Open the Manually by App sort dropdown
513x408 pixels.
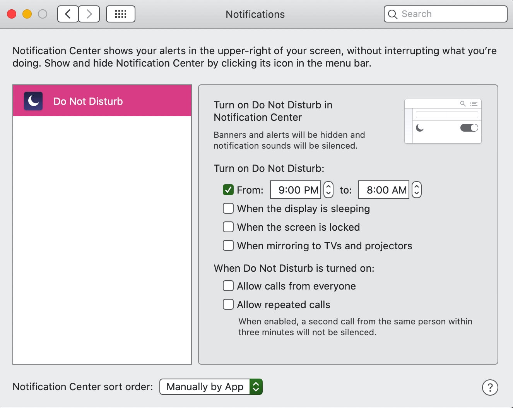point(211,387)
